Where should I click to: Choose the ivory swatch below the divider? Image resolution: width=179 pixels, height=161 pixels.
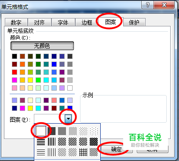30,100
